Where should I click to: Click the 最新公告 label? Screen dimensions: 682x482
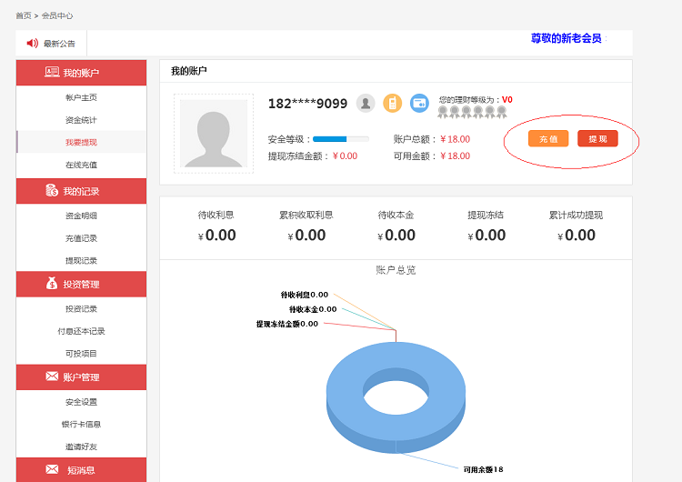(x=59, y=44)
